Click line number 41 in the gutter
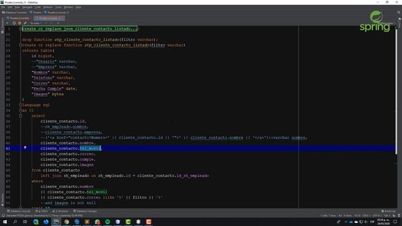This screenshot has height=226, width=402. pos(8,148)
